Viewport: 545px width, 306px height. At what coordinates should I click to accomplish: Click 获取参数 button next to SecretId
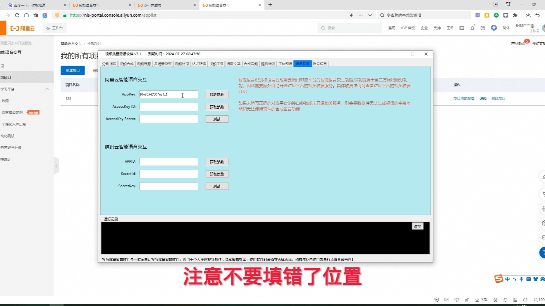[217, 174]
